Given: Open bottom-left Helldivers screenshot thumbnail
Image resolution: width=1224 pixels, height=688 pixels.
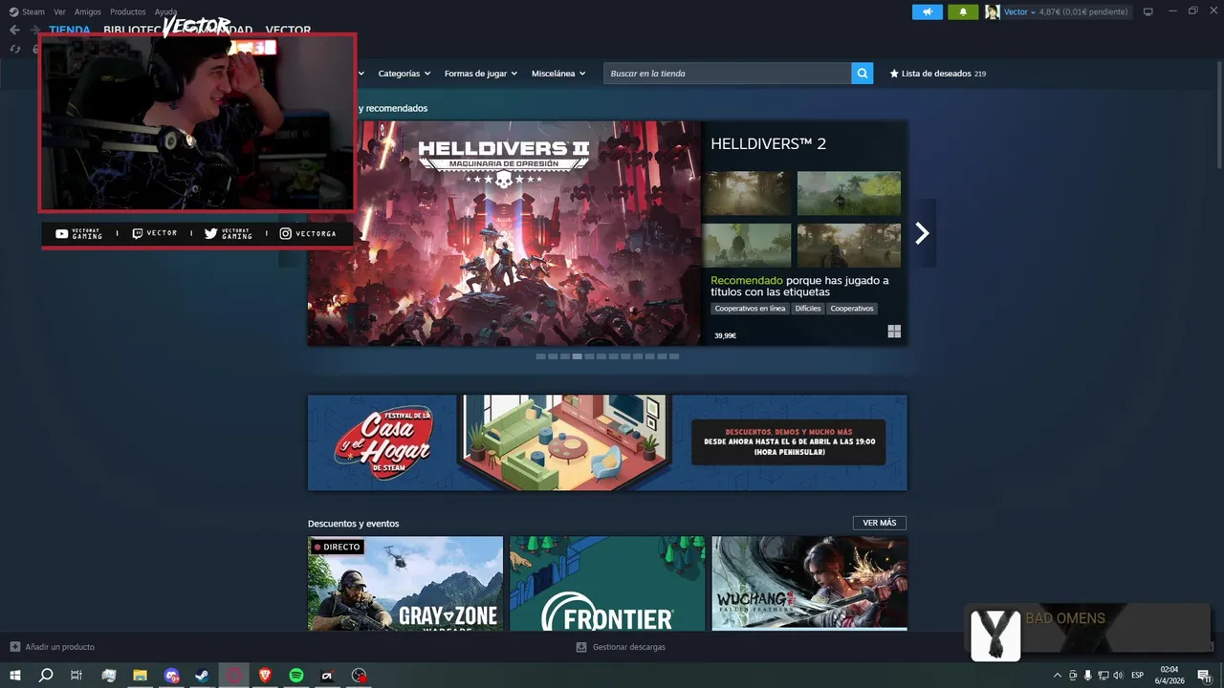Looking at the screenshot, I should (747, 246).
